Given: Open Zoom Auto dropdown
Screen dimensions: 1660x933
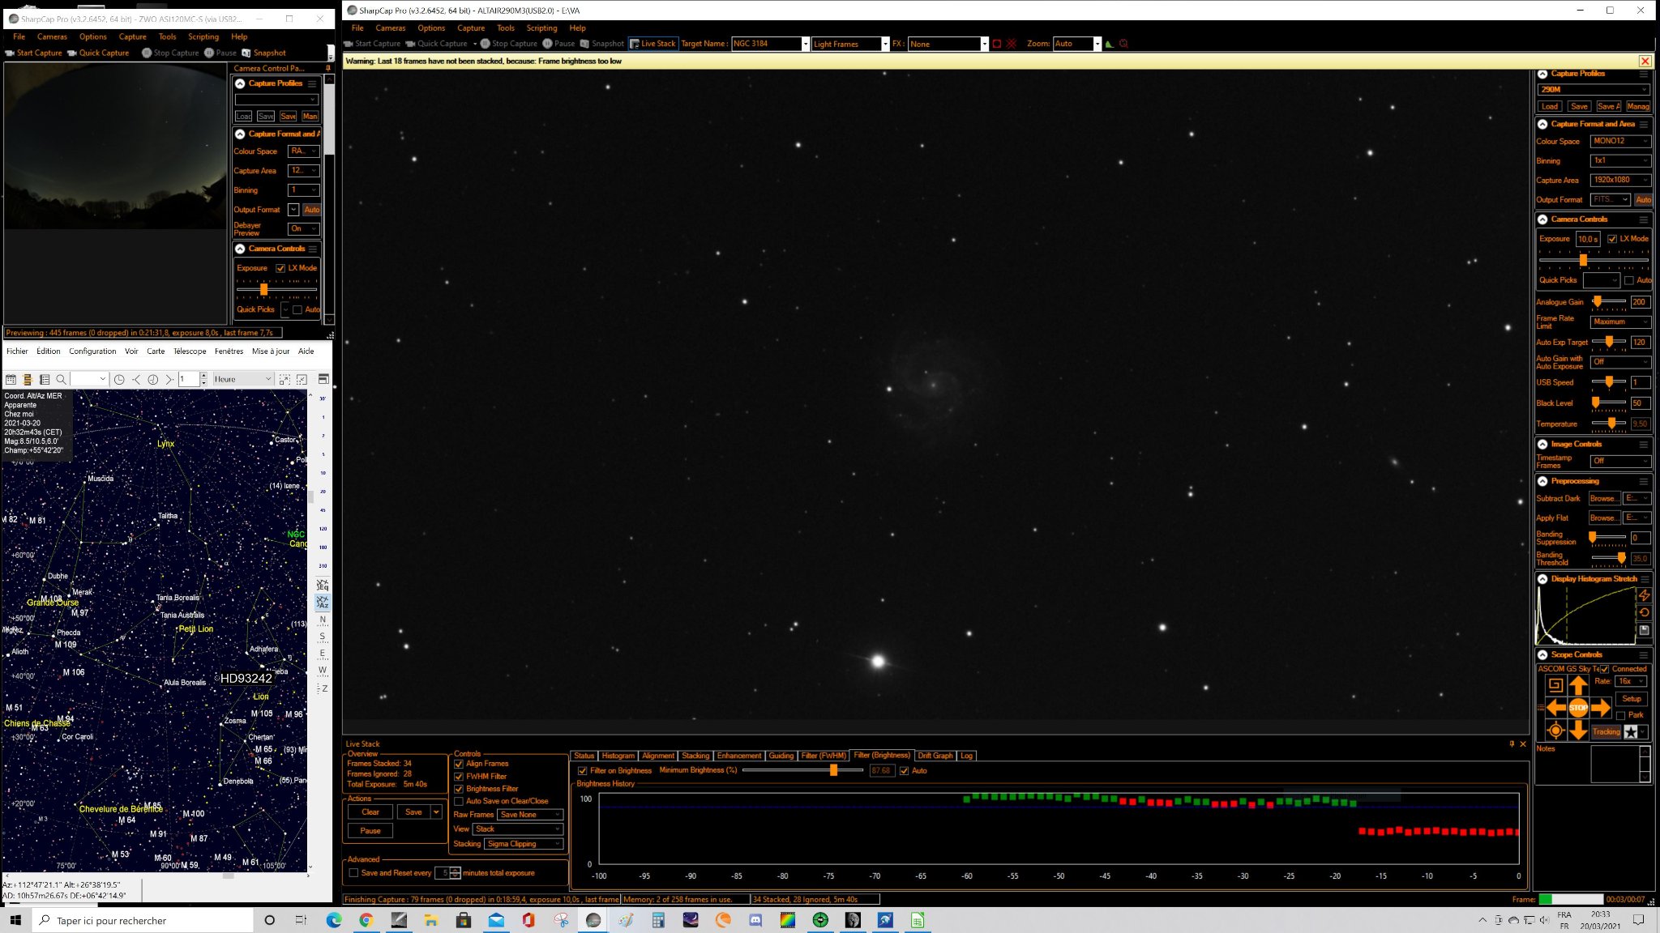Looking at the screenshot, I should point(1077,44).
